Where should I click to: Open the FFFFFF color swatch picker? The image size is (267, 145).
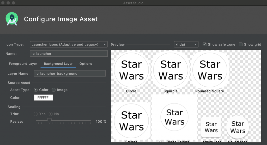point(44,98)
